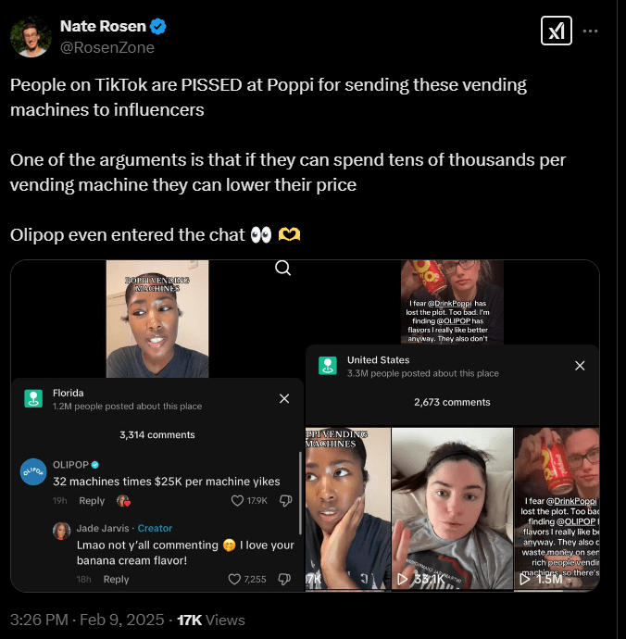
Task: Click the @RosenZone handle
Action: tap(106, 47)
